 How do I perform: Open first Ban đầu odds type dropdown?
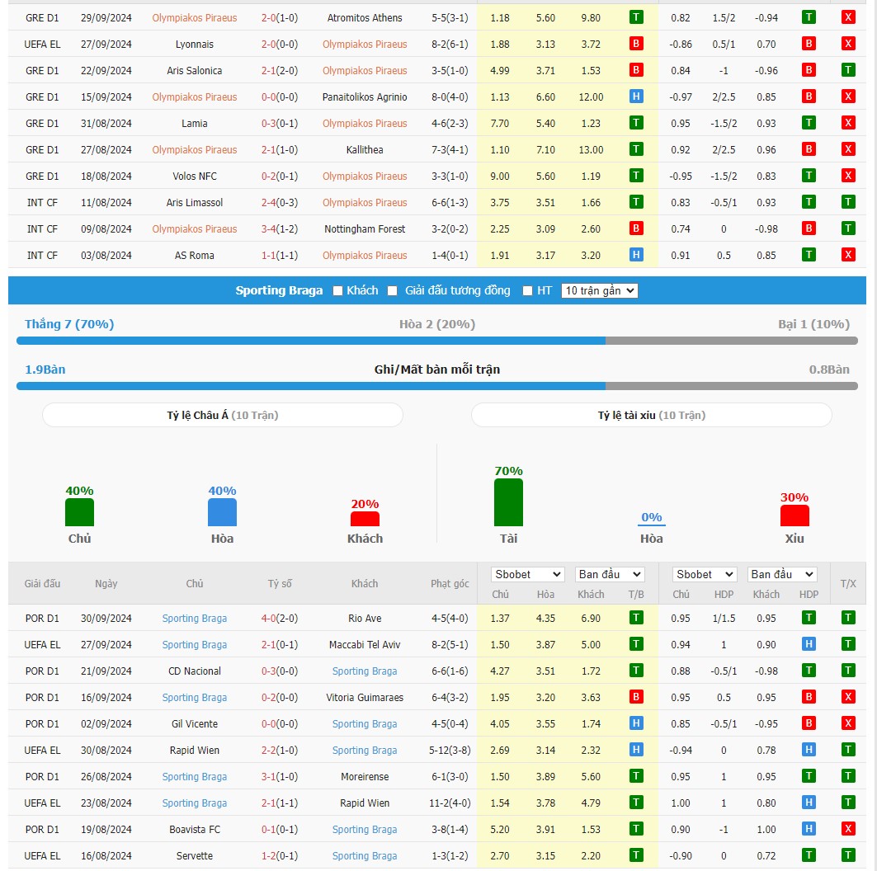point(610,575)
